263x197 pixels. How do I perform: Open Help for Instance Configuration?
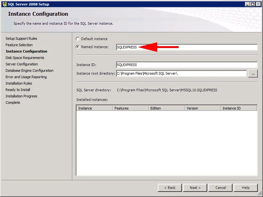tap(246, 188)
